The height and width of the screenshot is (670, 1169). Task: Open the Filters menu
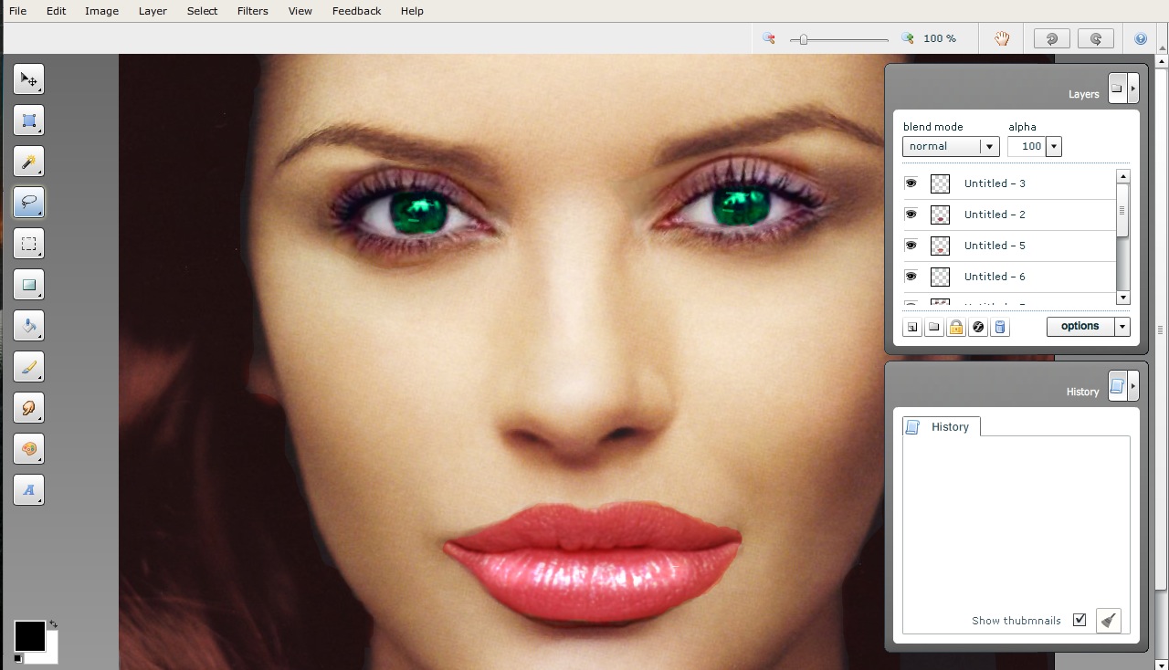coord(252,11)
